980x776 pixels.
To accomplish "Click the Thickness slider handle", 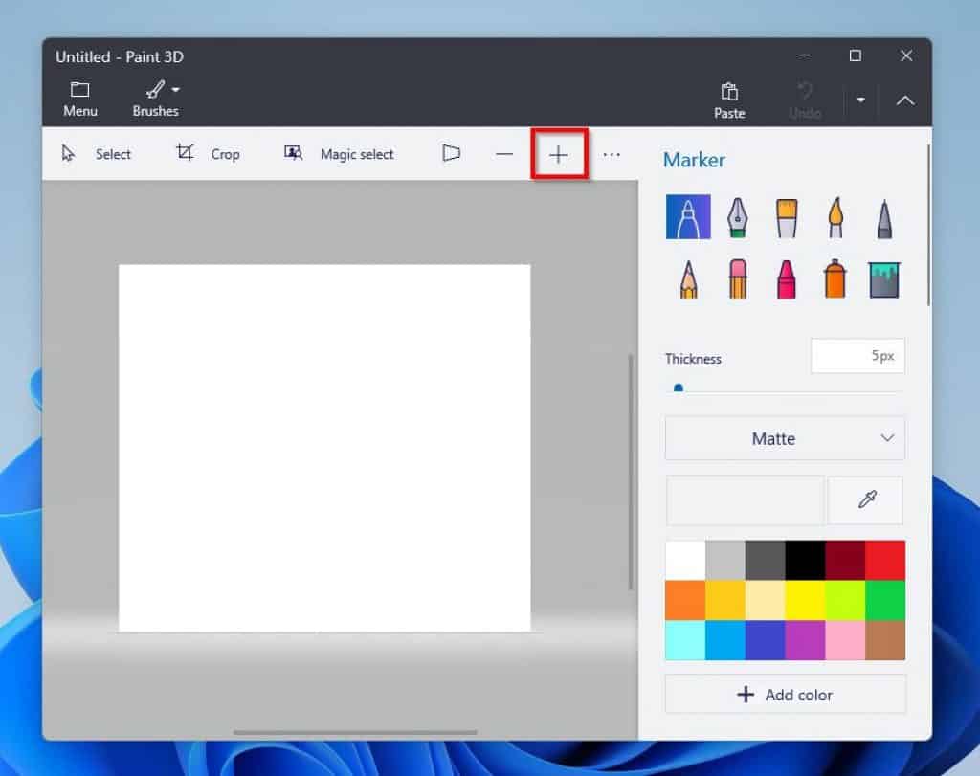I will (x=679, y=388).
